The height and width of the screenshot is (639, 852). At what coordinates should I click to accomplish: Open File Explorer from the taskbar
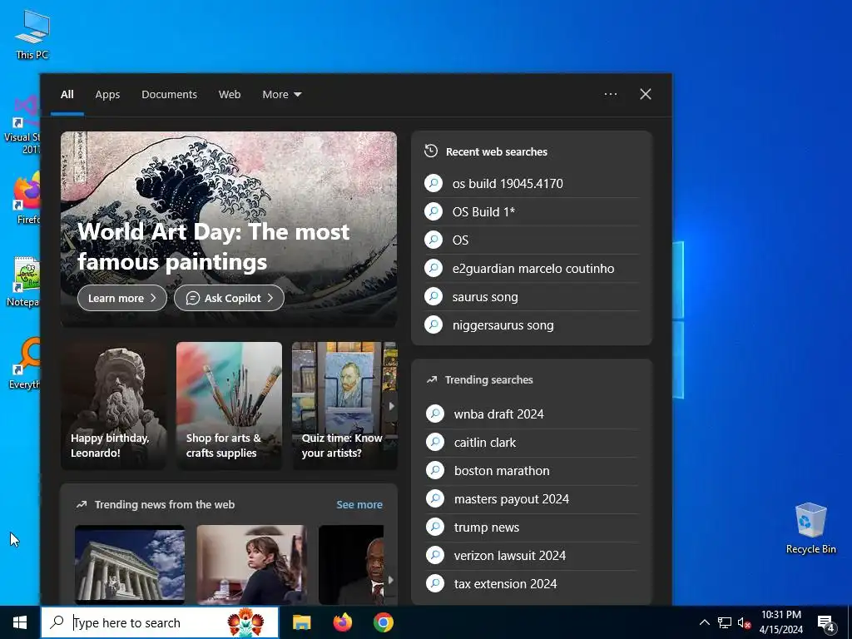[301, 622]
